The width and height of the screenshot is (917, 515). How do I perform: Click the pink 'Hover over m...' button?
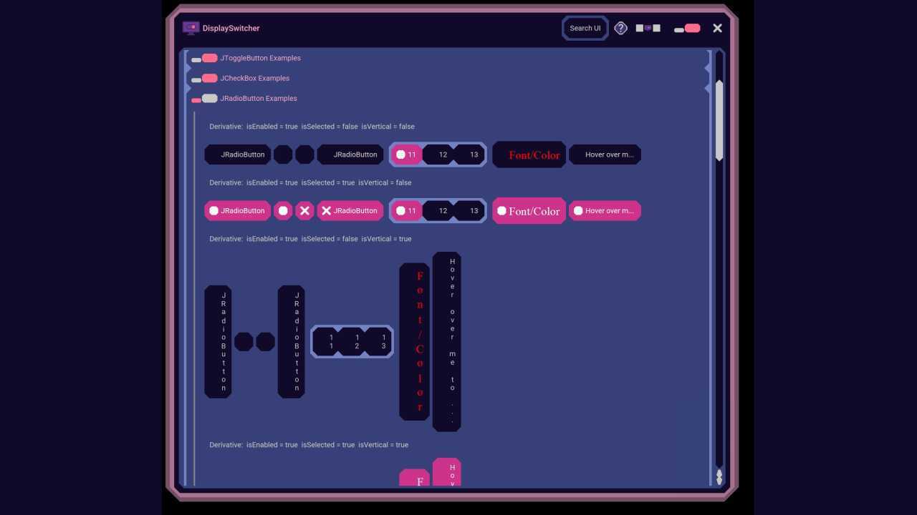[x=605, y=211]
